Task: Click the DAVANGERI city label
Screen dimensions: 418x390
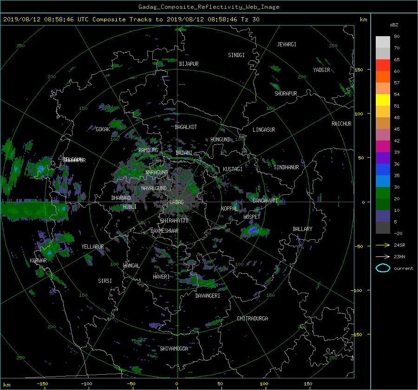Action: 208,296
